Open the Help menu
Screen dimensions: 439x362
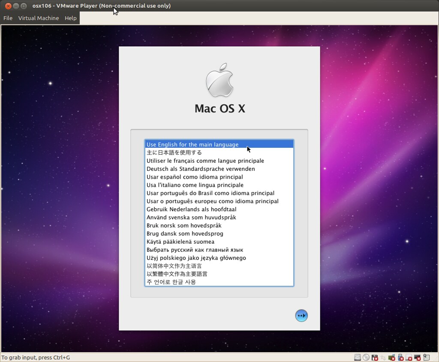click(70, 18)
